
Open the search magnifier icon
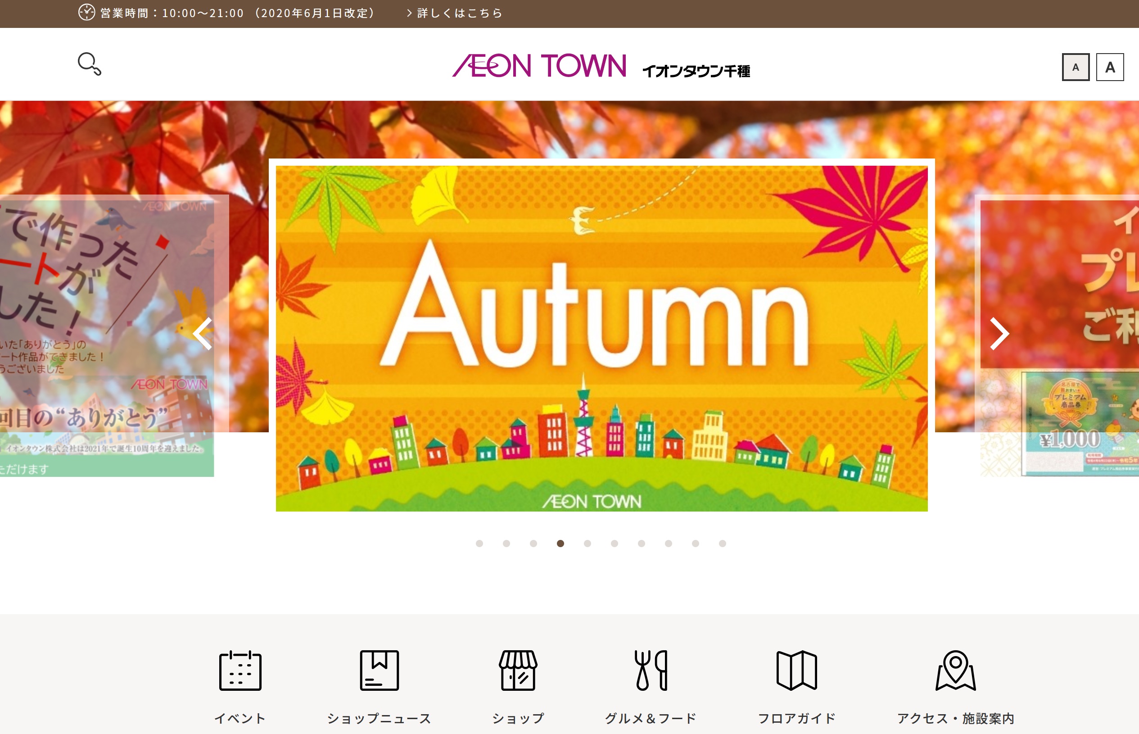tap(90, 64)
